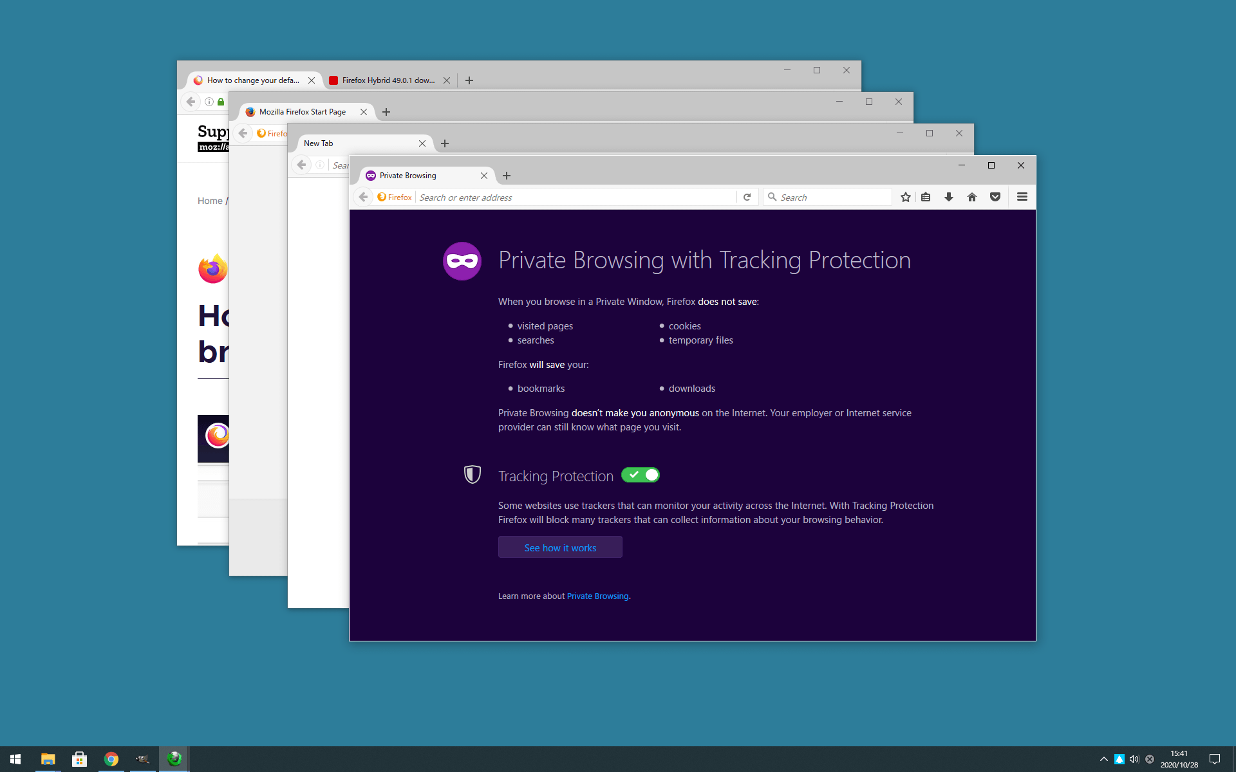This screenshot has height=772, width=1236.
Task: Focus the Search box in toolbar
Action: pos(827,198)
